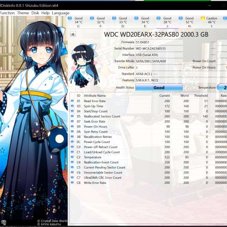Click the status dot for Load/Unload Cycle Count
Image resolution: width=227 pixels, height=227 pixels.
point(72,152)
